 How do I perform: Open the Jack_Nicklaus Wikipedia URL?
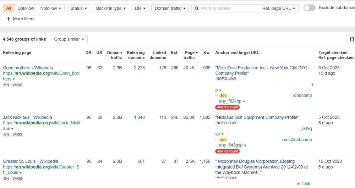[x=42, y=126]
